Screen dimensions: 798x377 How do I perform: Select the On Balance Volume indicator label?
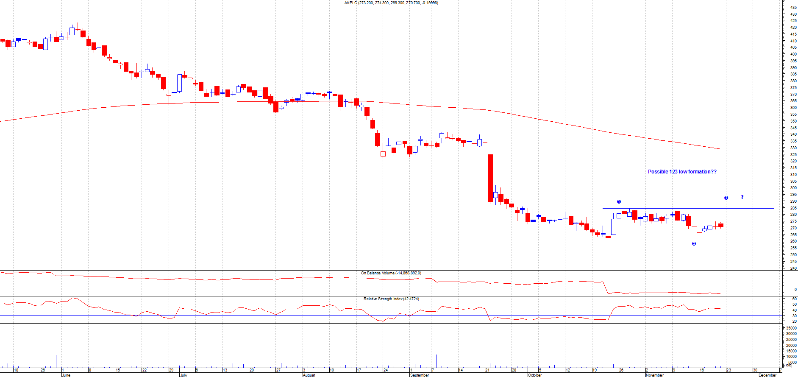391,273
